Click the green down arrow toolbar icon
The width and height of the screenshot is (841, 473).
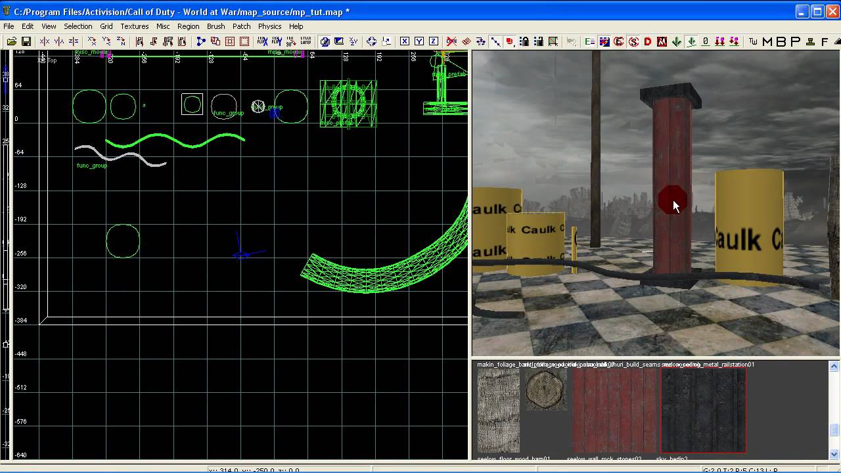677,41
